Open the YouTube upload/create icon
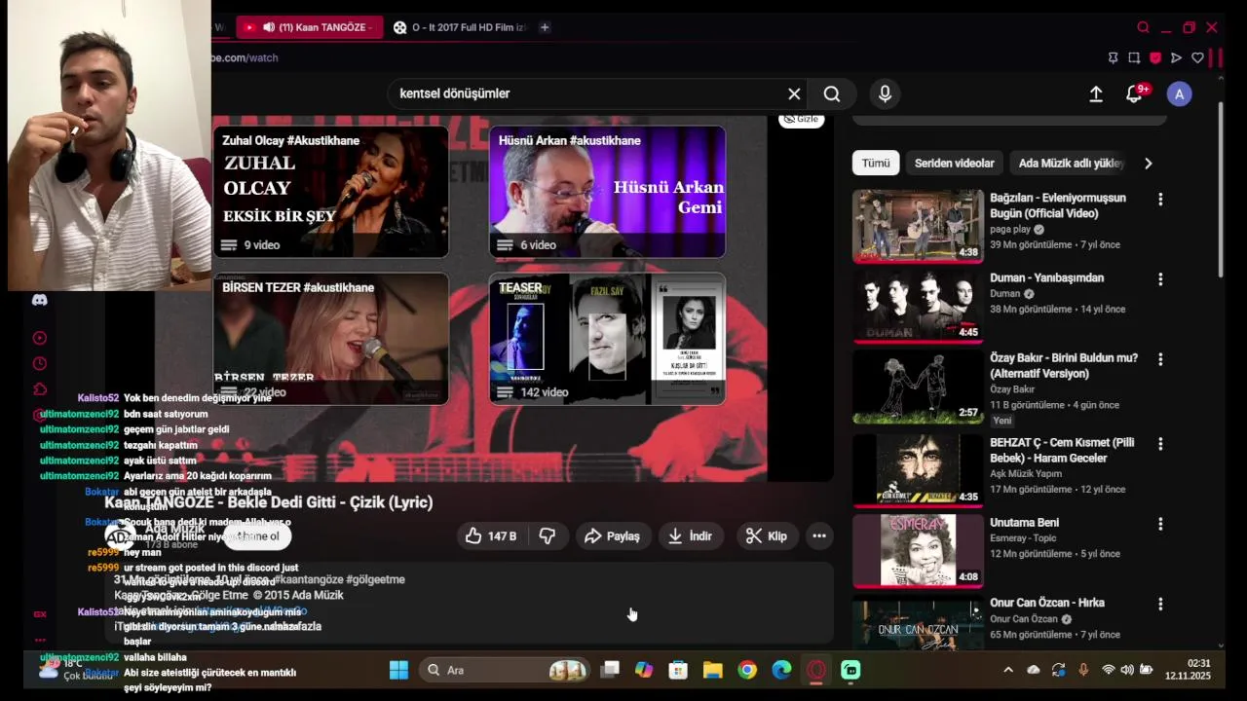 (1096, 94)
